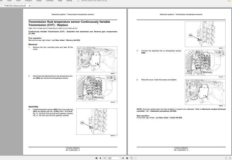232x160 pixels.
Task: Open the Connect menu
Action: 50,1
